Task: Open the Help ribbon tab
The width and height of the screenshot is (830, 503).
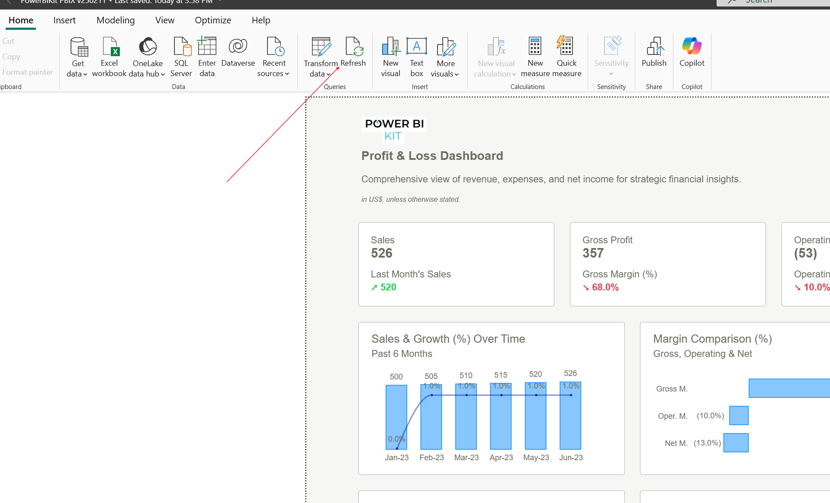Action: pyautogui.click(x=261, y=20)
